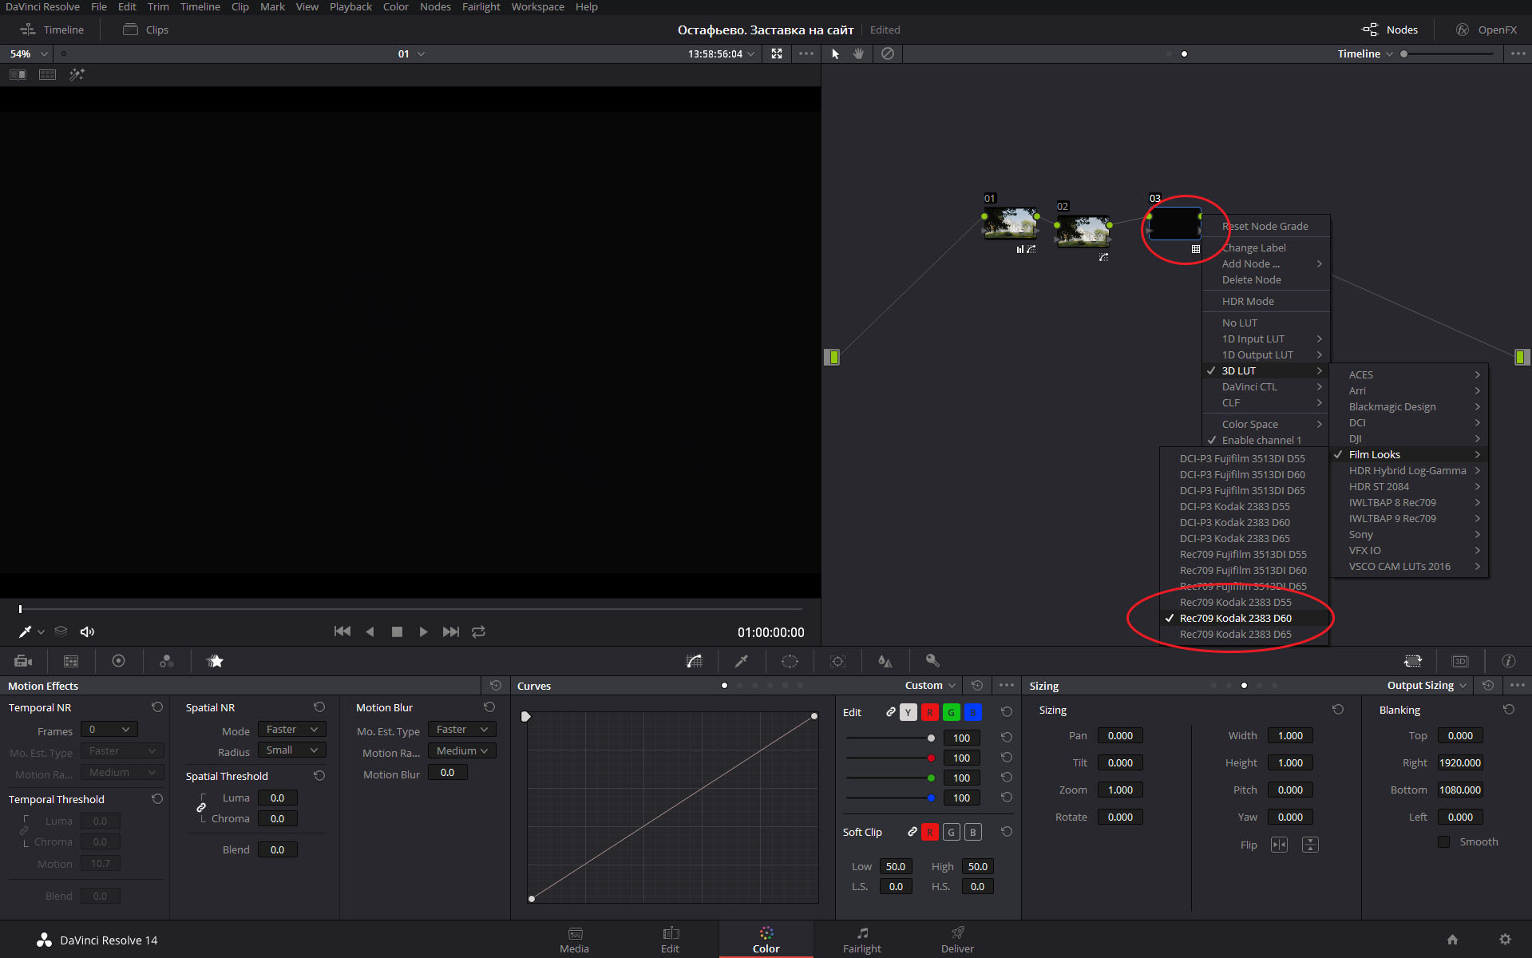Toggle the Clips panel button
This screenshot has height=958, width=1532.
145,30
